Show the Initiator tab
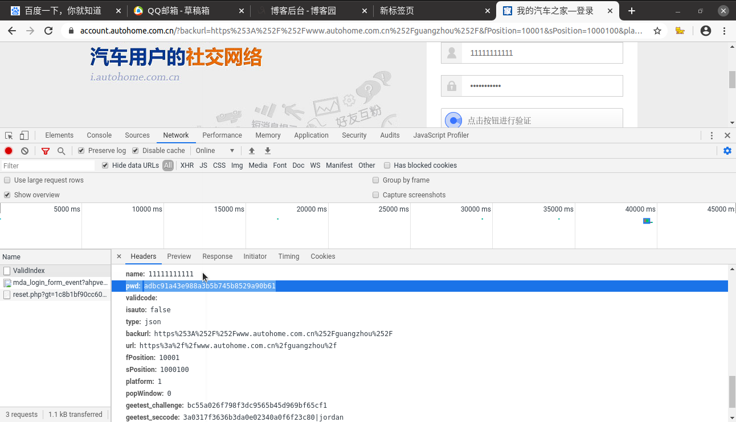The width and height of the screenshot is (736, 422). (x=255, y=256)
